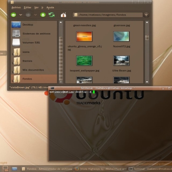
Task: Switch to Vista Highways Firefox taskbar button
Action: (101, 169)
